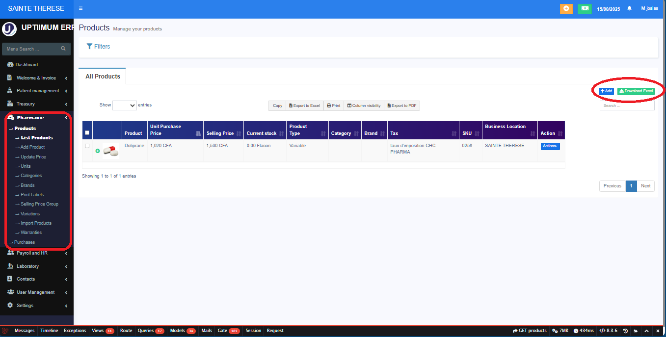Click the Uptimum ERP logo

tap(9, 29)
